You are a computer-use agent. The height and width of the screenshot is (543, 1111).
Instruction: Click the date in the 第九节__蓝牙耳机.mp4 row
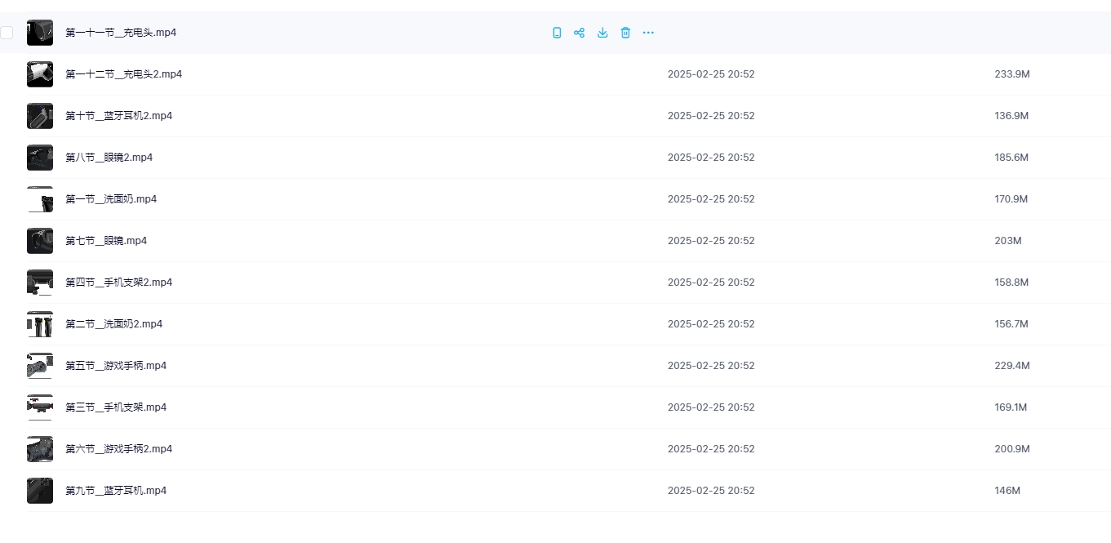711,491
